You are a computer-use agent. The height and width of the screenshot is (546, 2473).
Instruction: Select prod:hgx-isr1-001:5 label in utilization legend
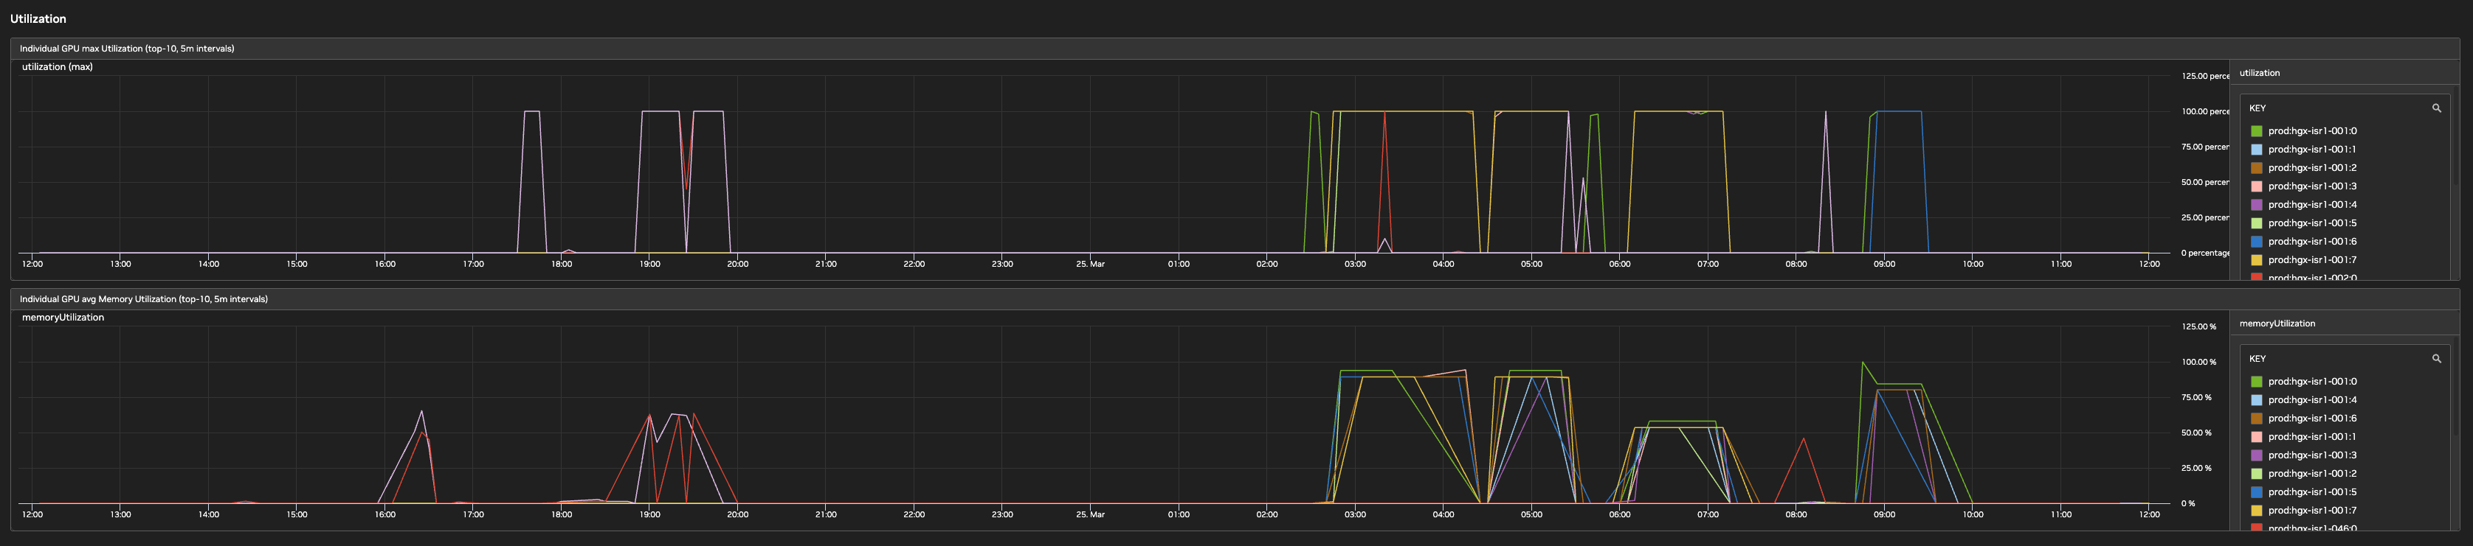(x=2311, y=223)
